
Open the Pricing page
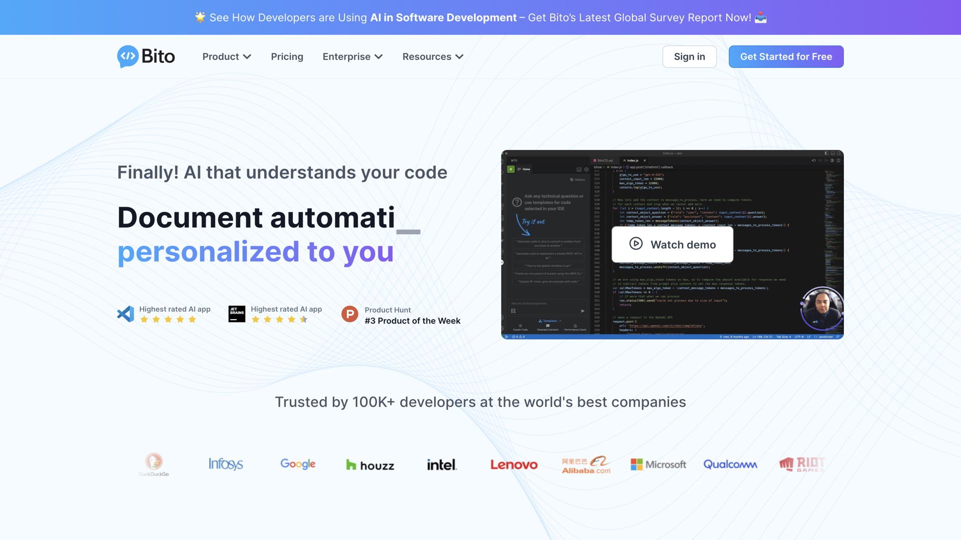[x=287, y=56]
